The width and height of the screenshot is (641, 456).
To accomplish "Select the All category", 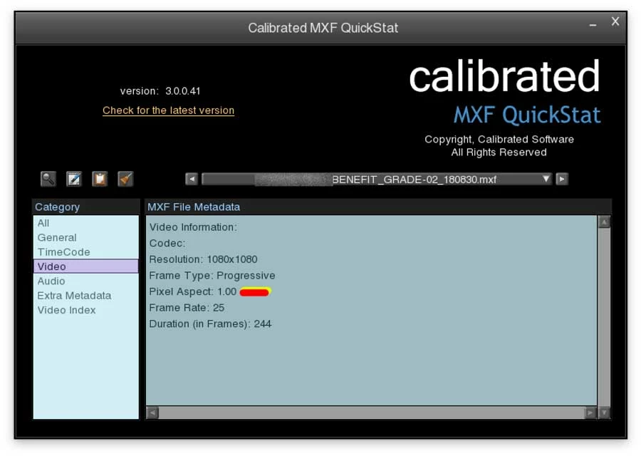I will [x=86, y=223].
